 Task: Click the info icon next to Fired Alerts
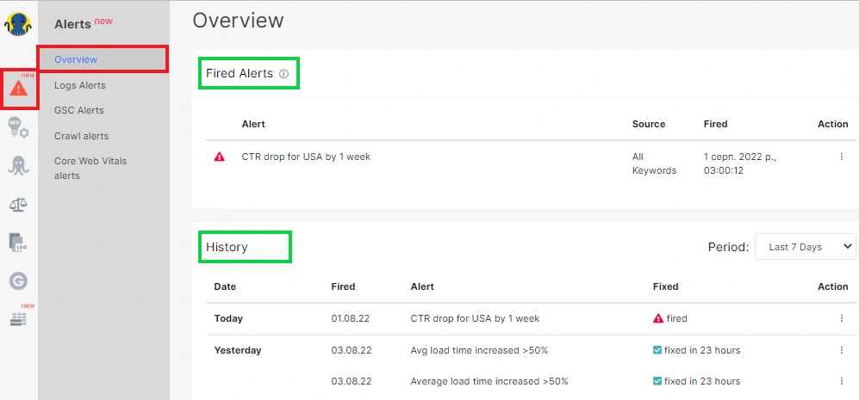pyautogui.click(x=283, y=74)
